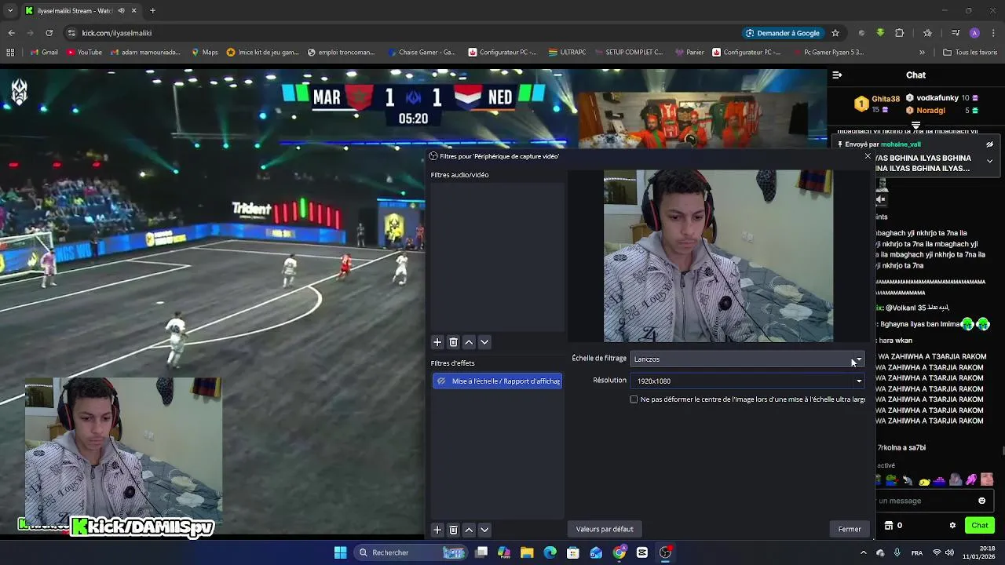
Task: Open the Windows Start menu
Action: coord(340,552)
